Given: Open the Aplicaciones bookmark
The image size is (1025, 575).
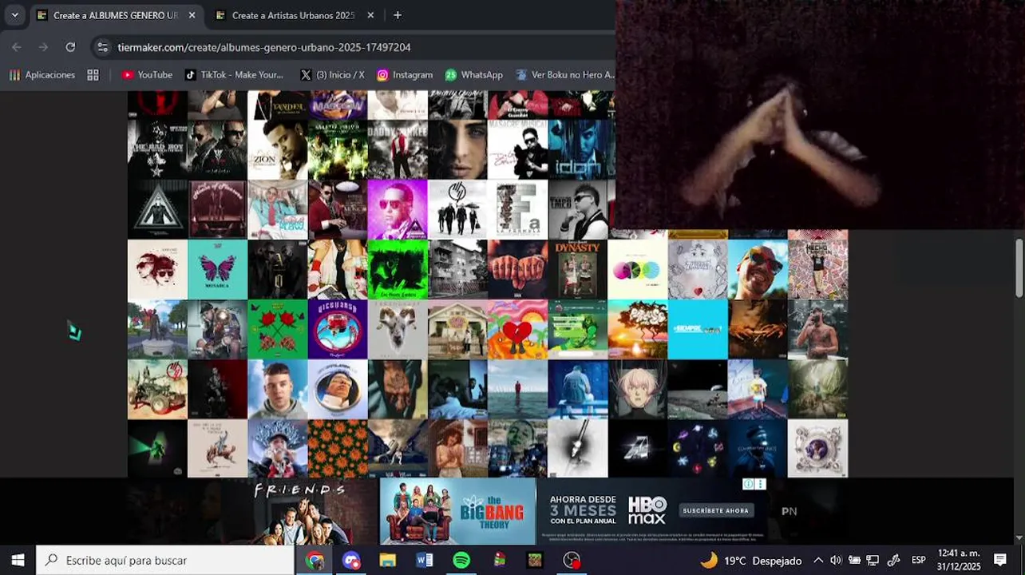Looking at the screenshot, I should coord(42,74).
